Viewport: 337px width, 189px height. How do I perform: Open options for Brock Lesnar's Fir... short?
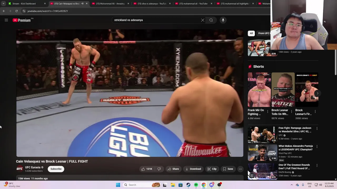(315, 112)
